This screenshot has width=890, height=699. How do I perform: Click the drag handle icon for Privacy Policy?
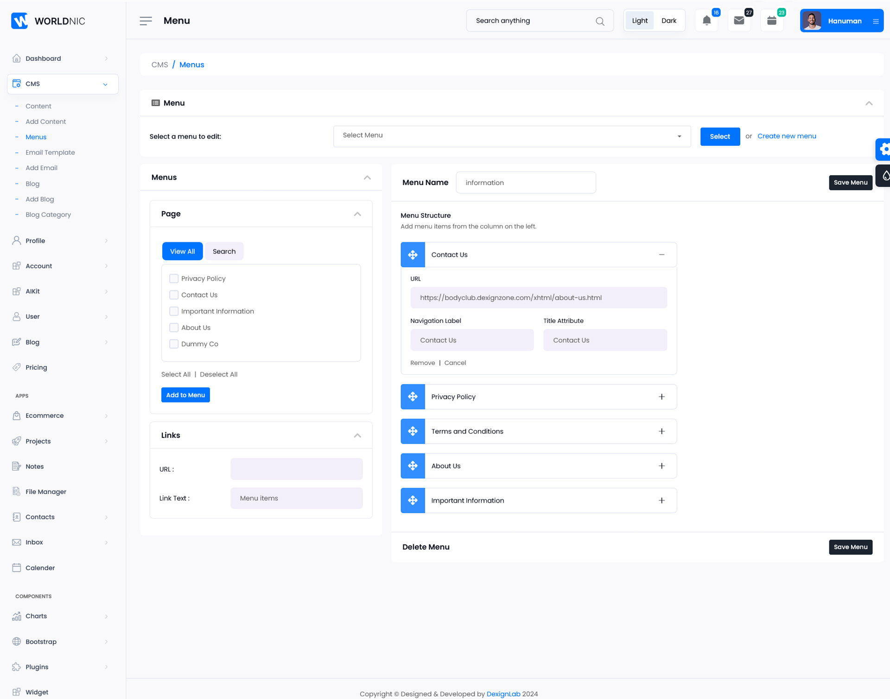(413, 397)
